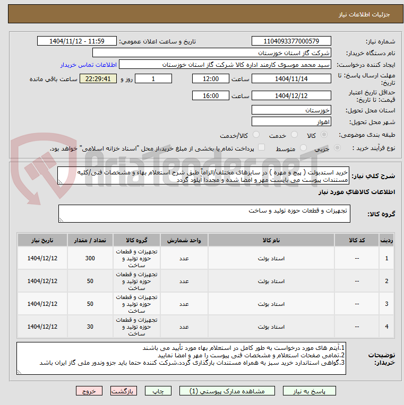404x405 pixels.
Task: Click the remaining days field showing 1
Action: tap(153, 78)
